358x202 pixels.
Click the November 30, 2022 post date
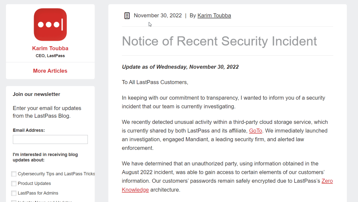click(158, 15)
